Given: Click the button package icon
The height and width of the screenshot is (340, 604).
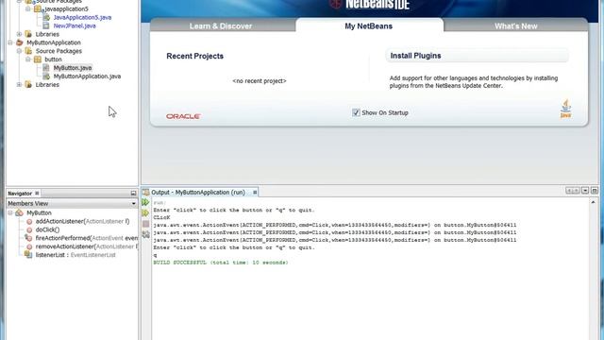Looking at the screenshot, I should (38, 59).
